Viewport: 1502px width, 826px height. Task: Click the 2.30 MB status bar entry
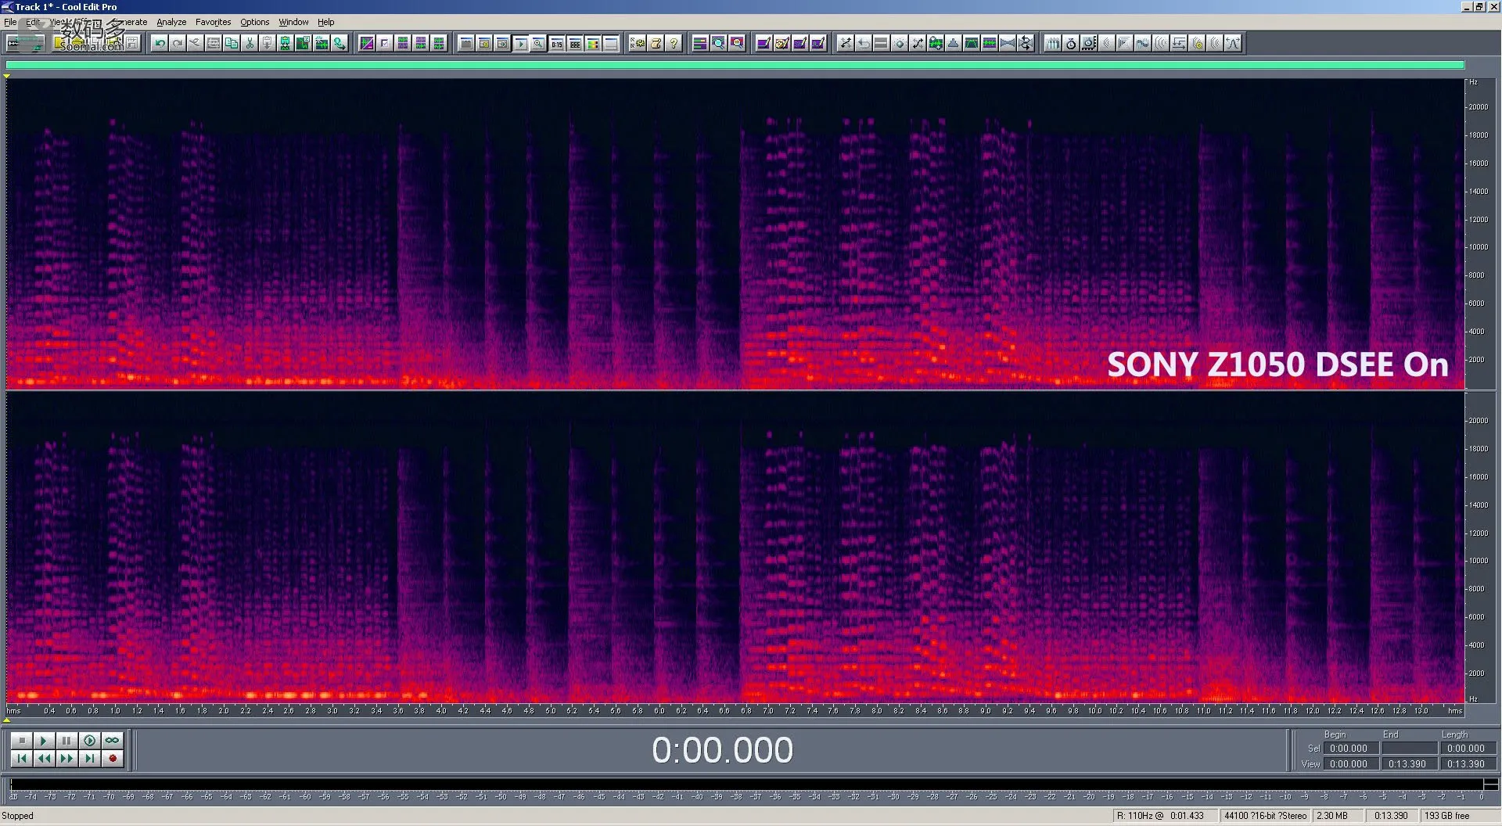1332,816
